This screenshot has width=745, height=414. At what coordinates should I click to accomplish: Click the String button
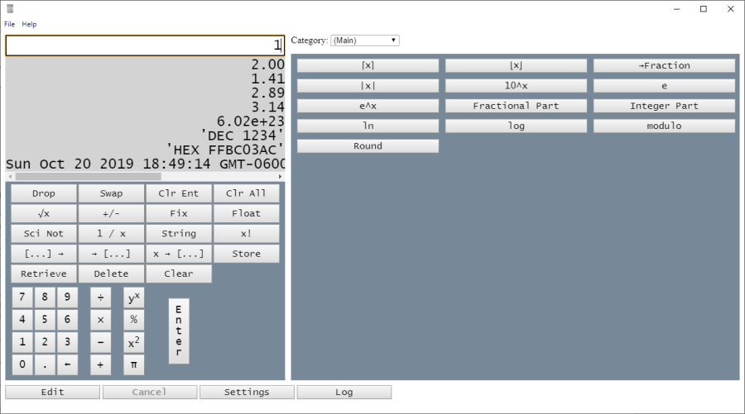(179, 233)
